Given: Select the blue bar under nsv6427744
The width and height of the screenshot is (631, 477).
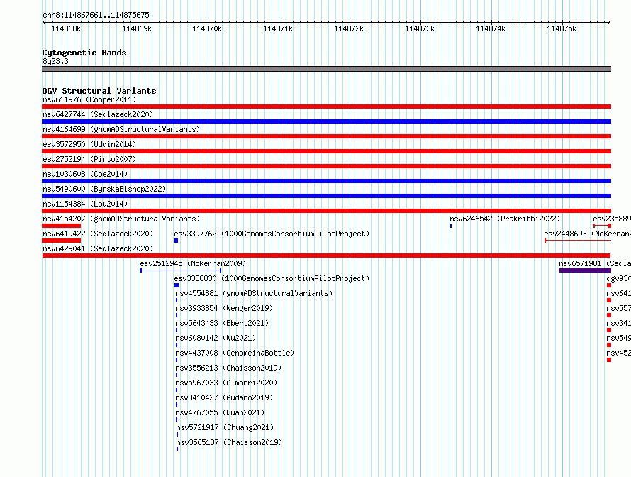Looking at the screenshot, I should (x=326, y=121).
